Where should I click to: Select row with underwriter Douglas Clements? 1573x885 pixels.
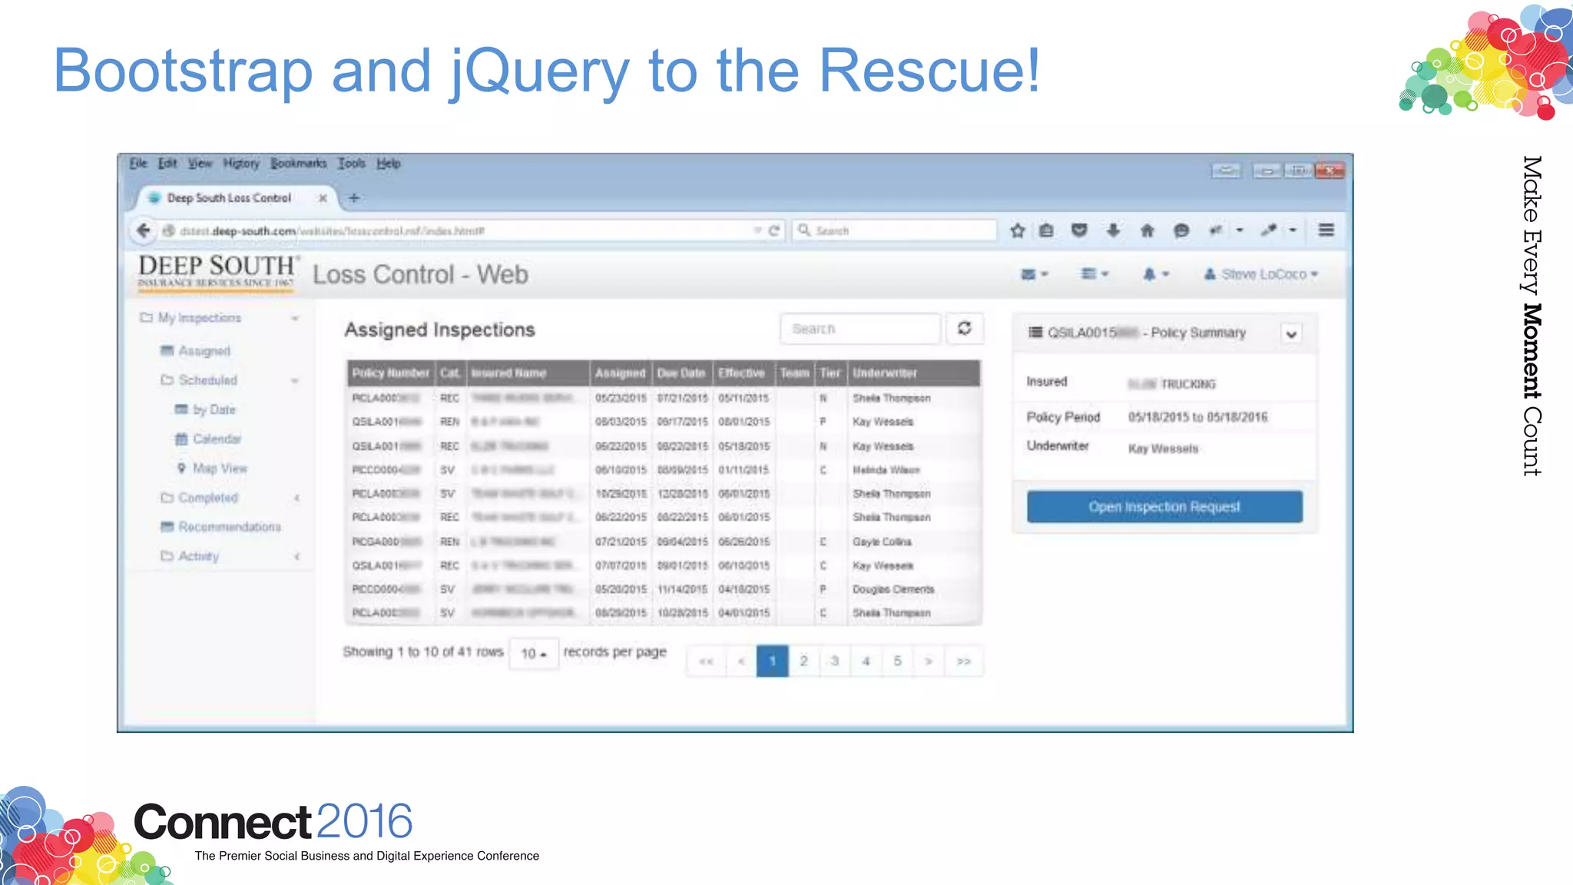tap(664, 590)
